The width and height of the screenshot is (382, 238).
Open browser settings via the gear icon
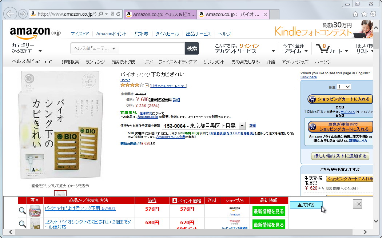373,14
